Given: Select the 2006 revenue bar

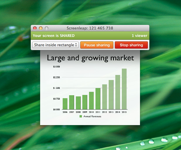Looking at the screenshot, I should tap(65, 104).
